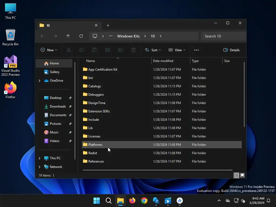Switch to large thumbnails view icon in status bar
The height and width of the screenshot is (207, 276).
pyautogui.click(x=242, y=175)
